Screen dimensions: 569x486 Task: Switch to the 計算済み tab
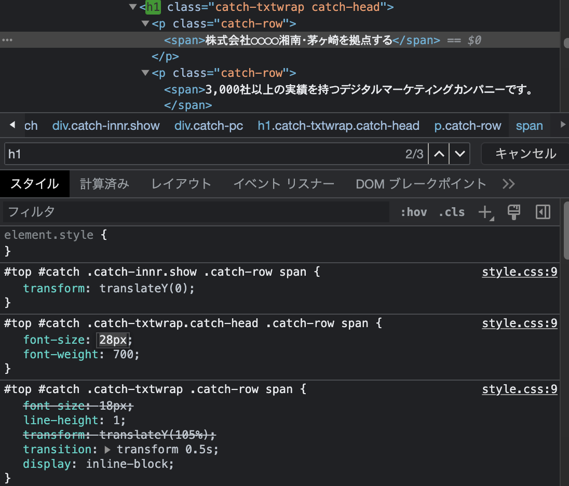click(x=104, y=183)
